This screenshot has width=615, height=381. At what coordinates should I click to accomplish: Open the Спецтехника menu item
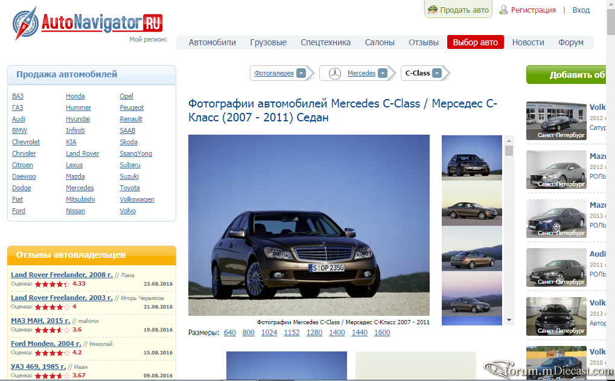click(x=325, y=42)
